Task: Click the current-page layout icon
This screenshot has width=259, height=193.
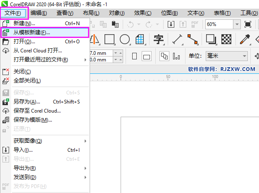Action: (176, 56)
